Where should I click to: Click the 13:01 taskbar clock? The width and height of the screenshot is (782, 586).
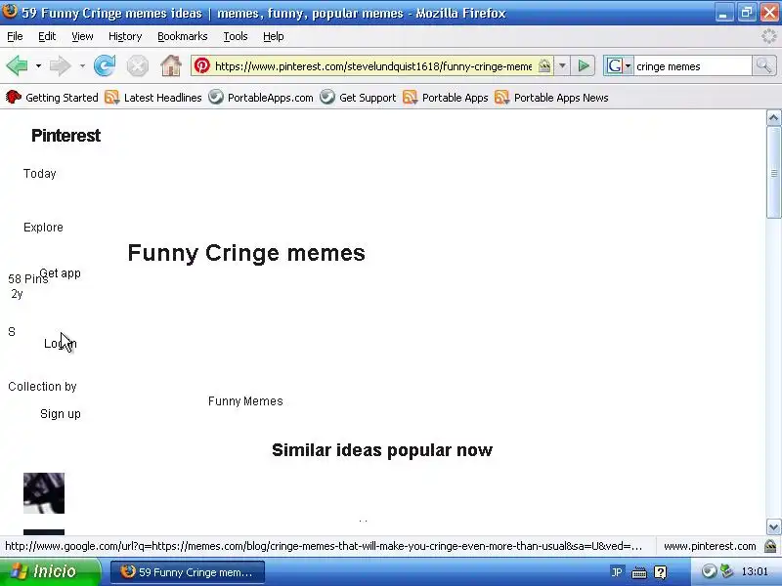tap(755, 571)
